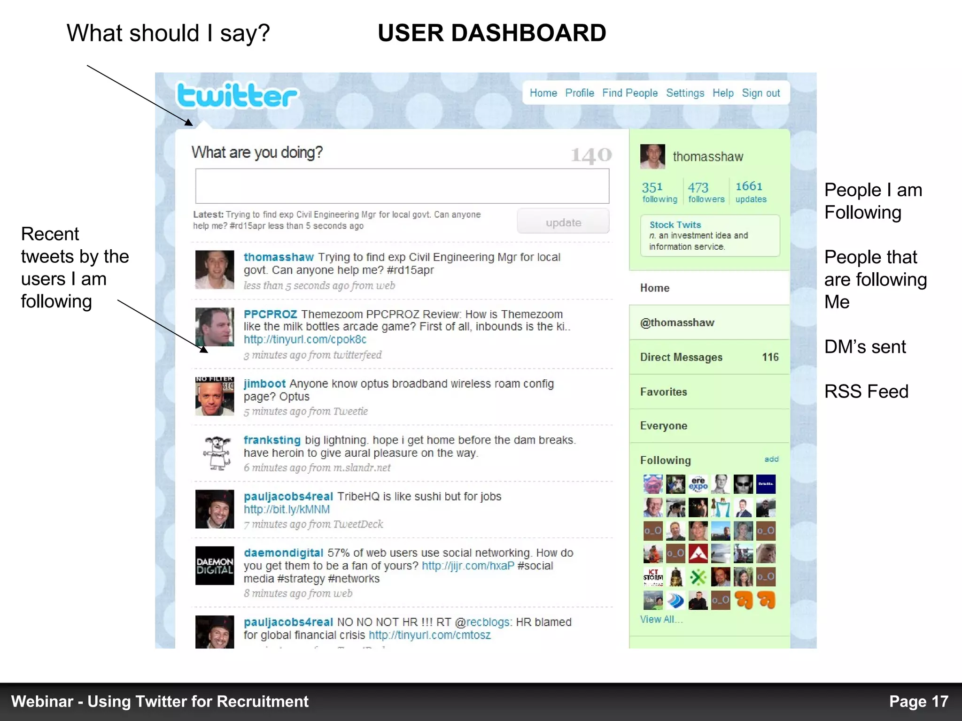Click View All link under Following
Screen dimensions: 962x721
pyautogui.click(x=661, y=619)
